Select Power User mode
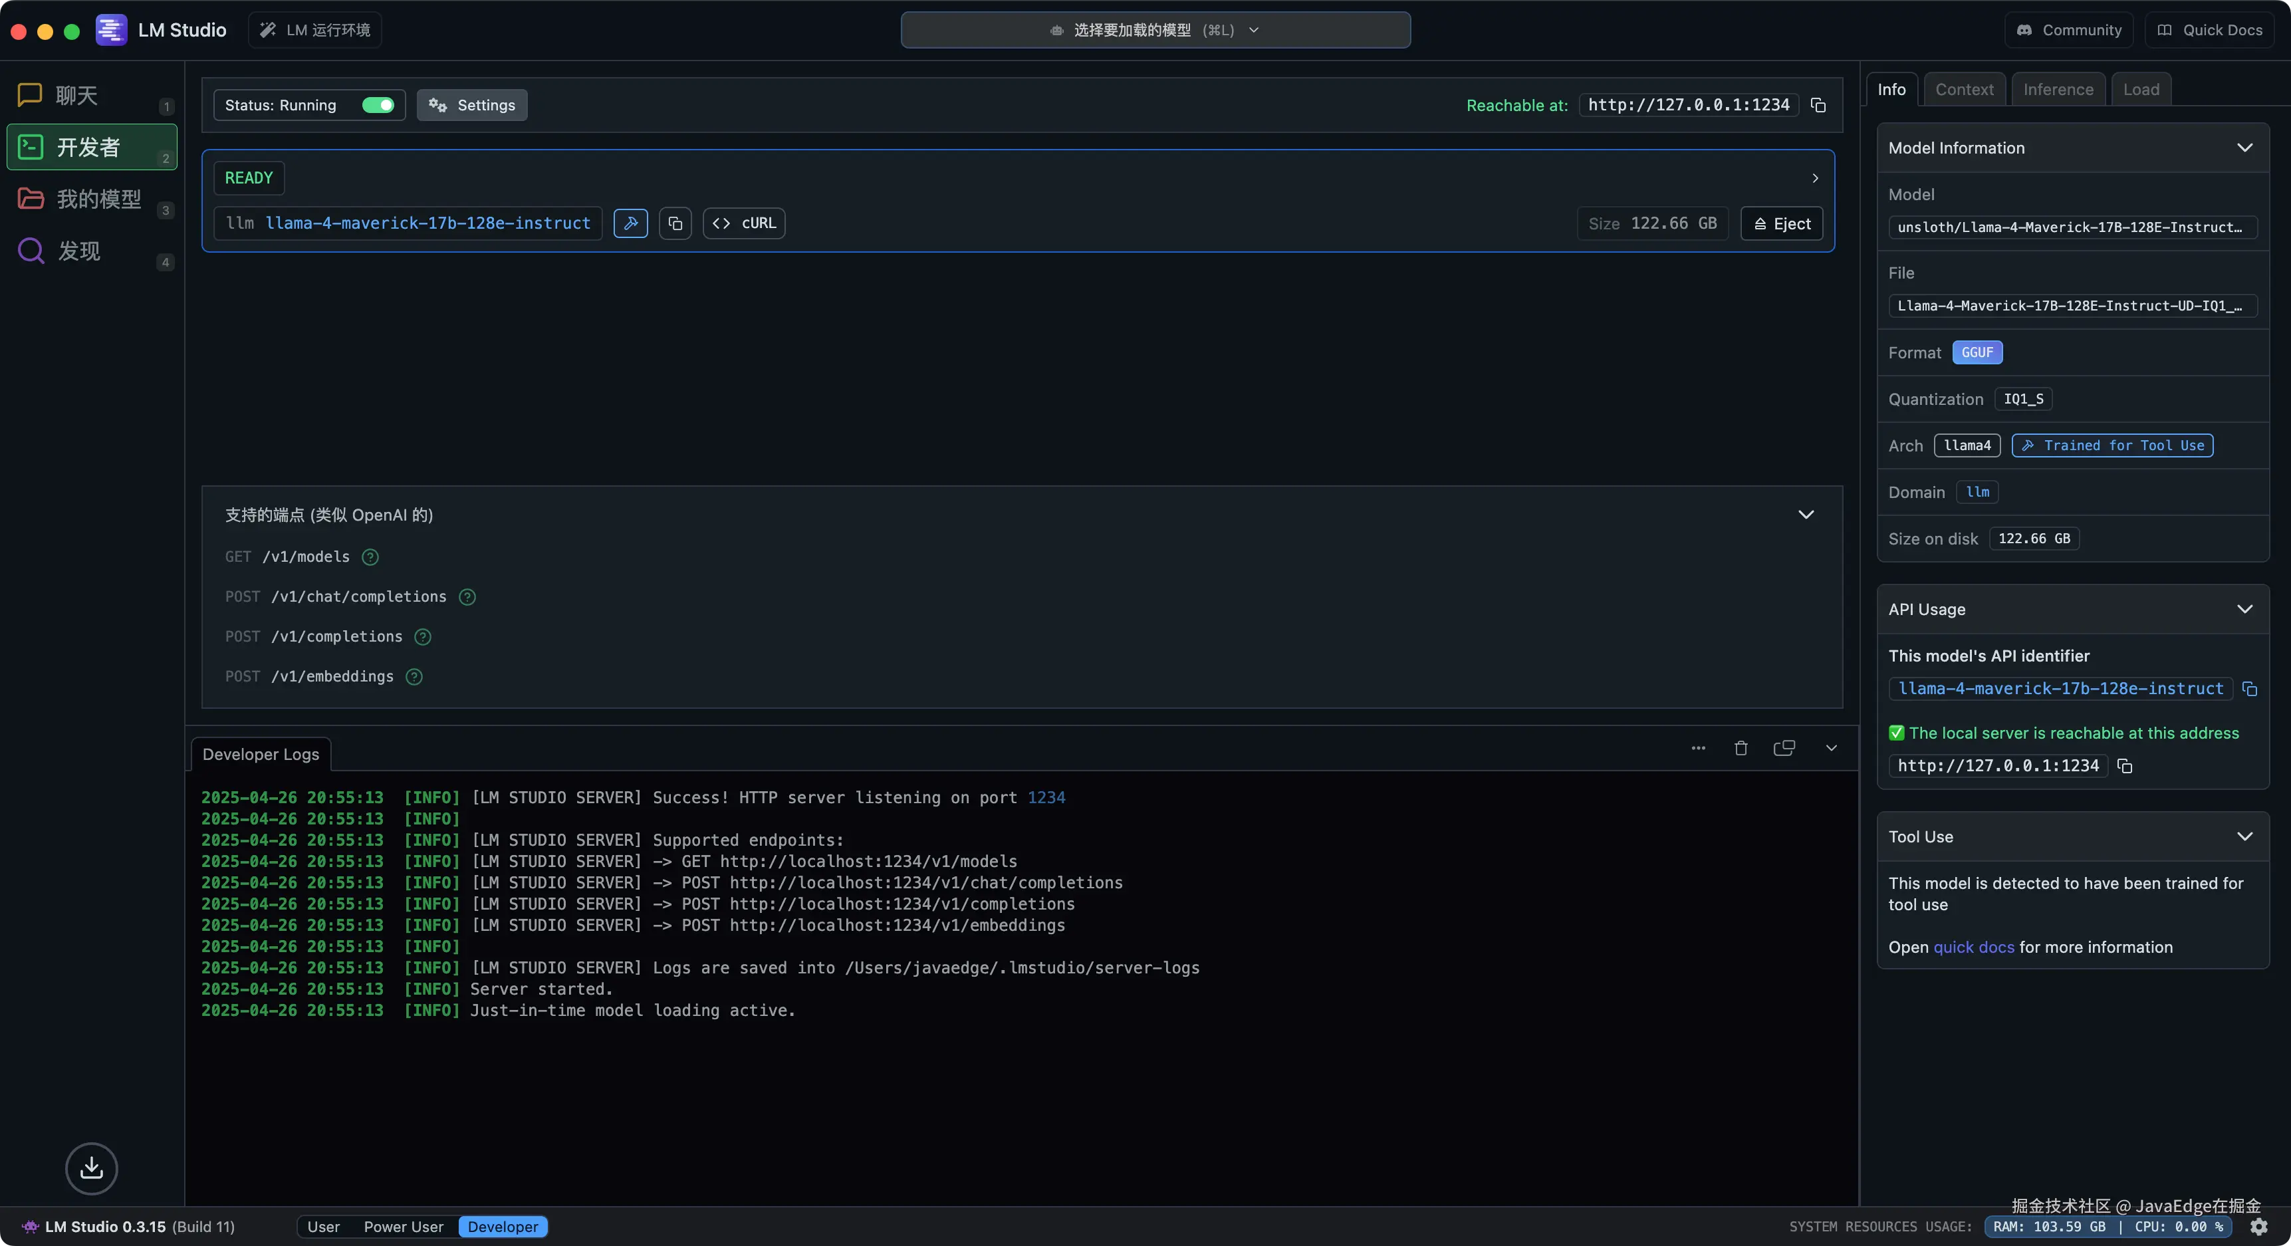Viewport: 2291px width, 1246px height. pos(403,1227)
